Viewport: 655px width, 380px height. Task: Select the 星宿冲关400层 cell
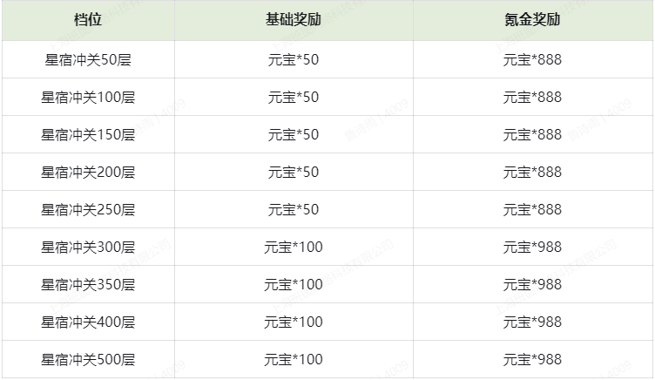(x=88, y=322)
